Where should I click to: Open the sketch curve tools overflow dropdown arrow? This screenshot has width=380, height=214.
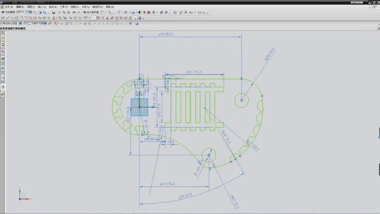point(56,18)
